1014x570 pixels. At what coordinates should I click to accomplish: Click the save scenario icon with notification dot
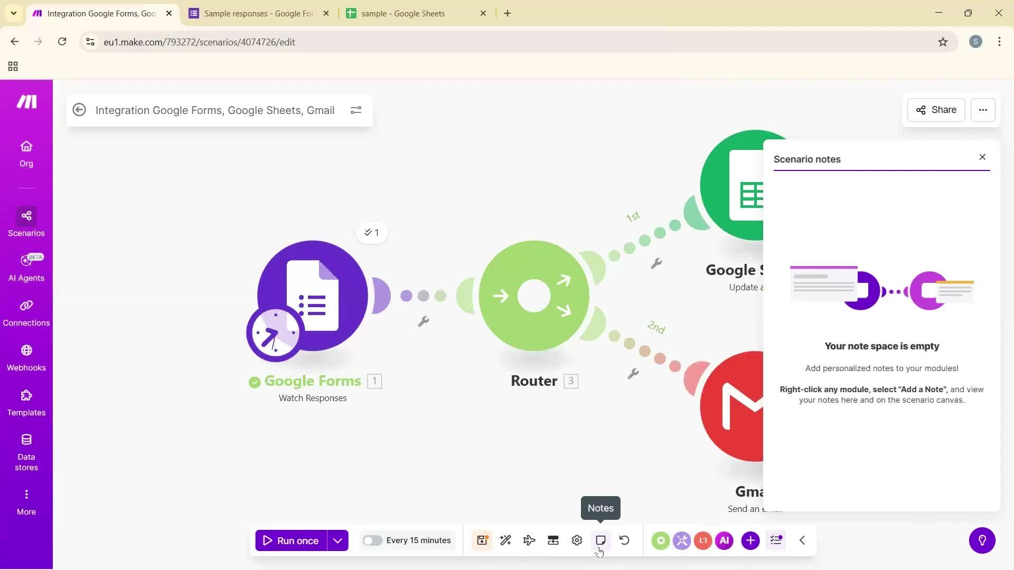coord(482,540)
